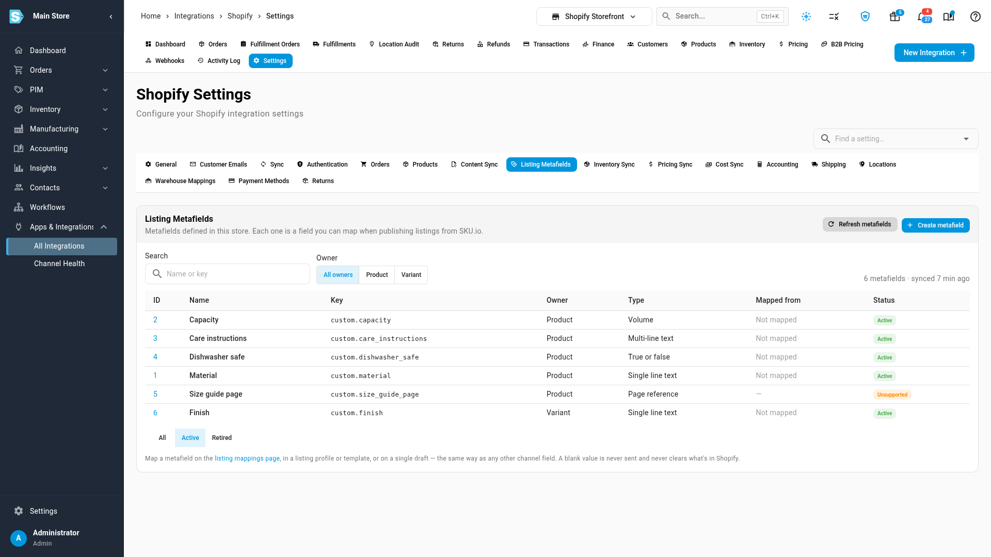Open the notifications bell icon
The image size is (991, 557).
click(922, 17)
